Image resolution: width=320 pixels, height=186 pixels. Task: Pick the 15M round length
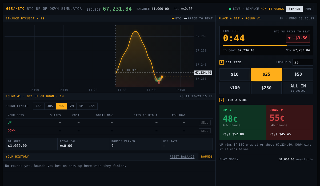92,106
